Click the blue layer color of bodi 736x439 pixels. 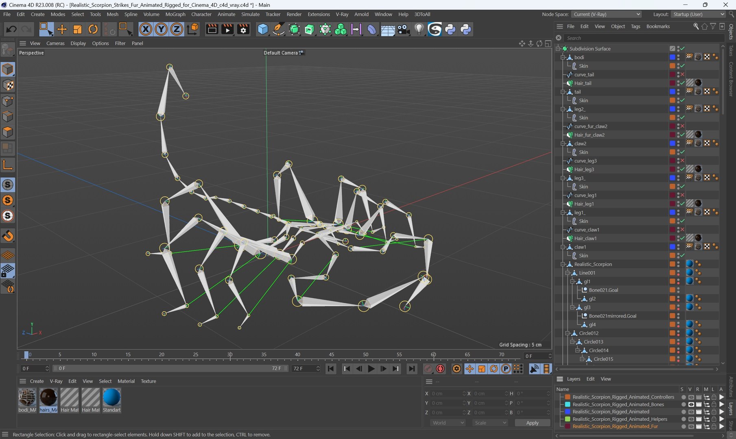point(672,57)
